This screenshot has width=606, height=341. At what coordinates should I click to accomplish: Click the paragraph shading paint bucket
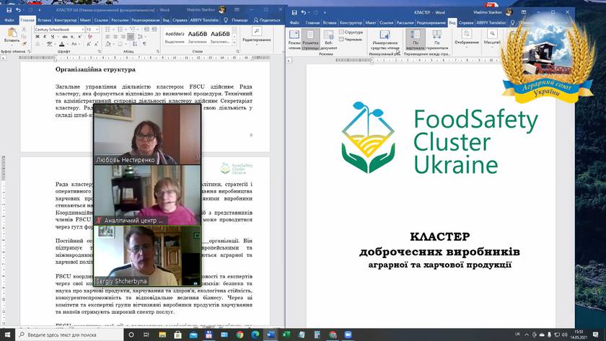tap(109, 44)
